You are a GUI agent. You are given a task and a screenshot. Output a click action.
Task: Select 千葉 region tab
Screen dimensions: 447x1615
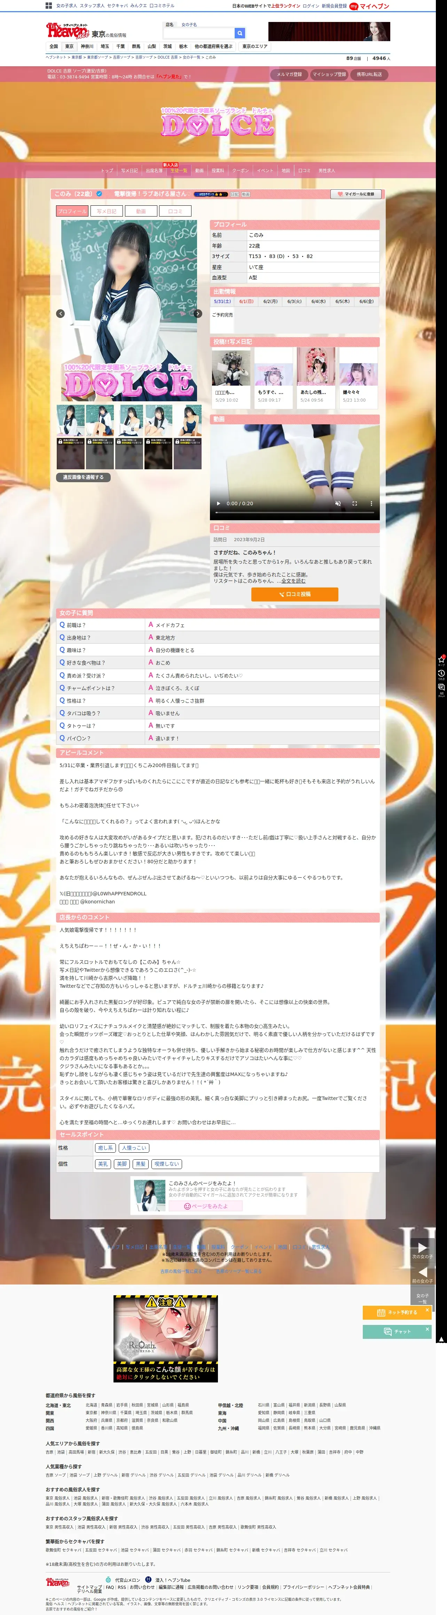(x=120, y=46)
